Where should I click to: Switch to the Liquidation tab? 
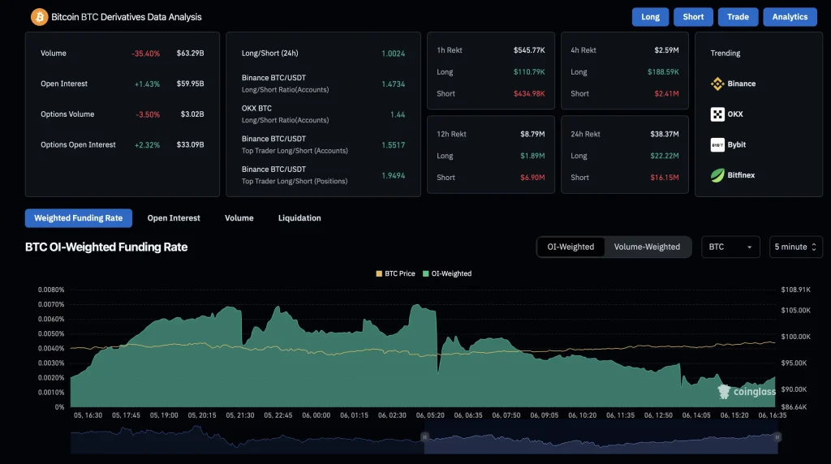point(299,218)
